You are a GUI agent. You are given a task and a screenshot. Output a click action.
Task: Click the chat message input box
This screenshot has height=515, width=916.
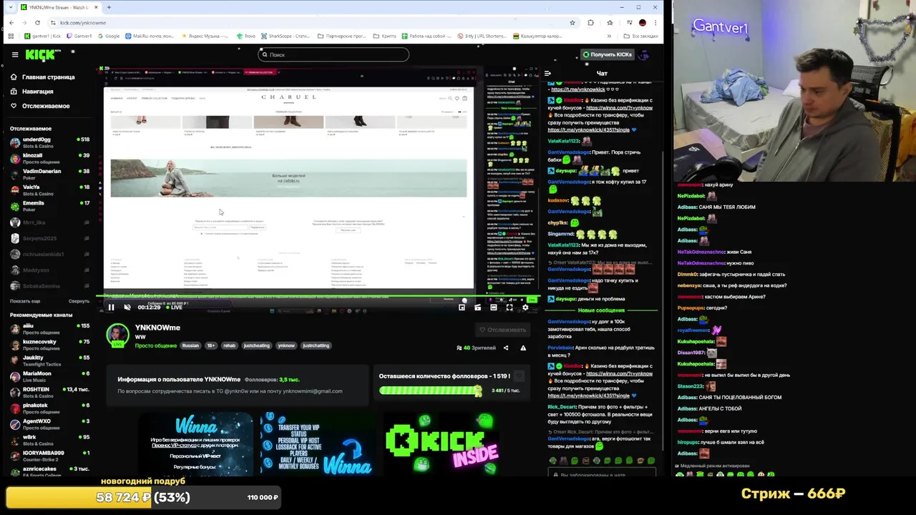pyautogui.click(x=601, y=475)
